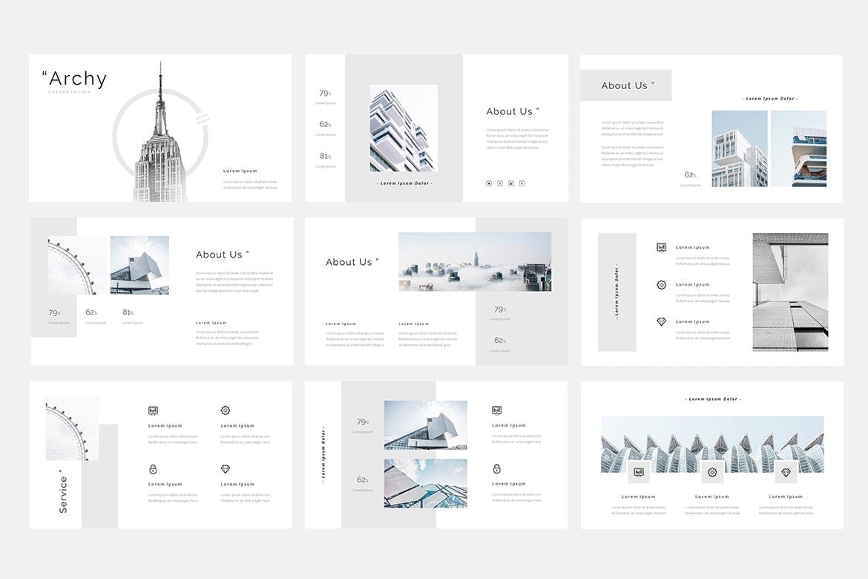The image size is (868, 579).
Task: Select the pointed roofs panorama image
Action: pyautogui.click(x=712, y=444)
